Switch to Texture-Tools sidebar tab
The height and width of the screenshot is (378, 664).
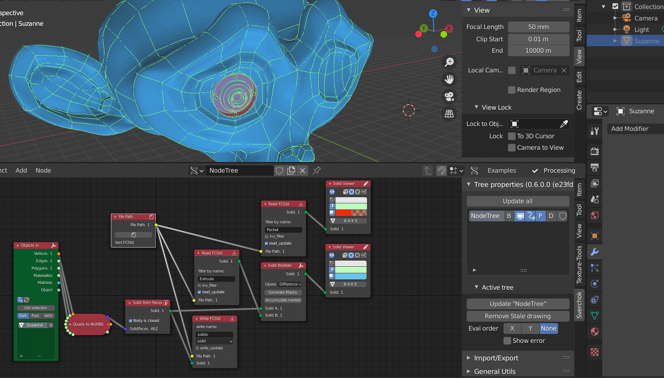(579, 265)
